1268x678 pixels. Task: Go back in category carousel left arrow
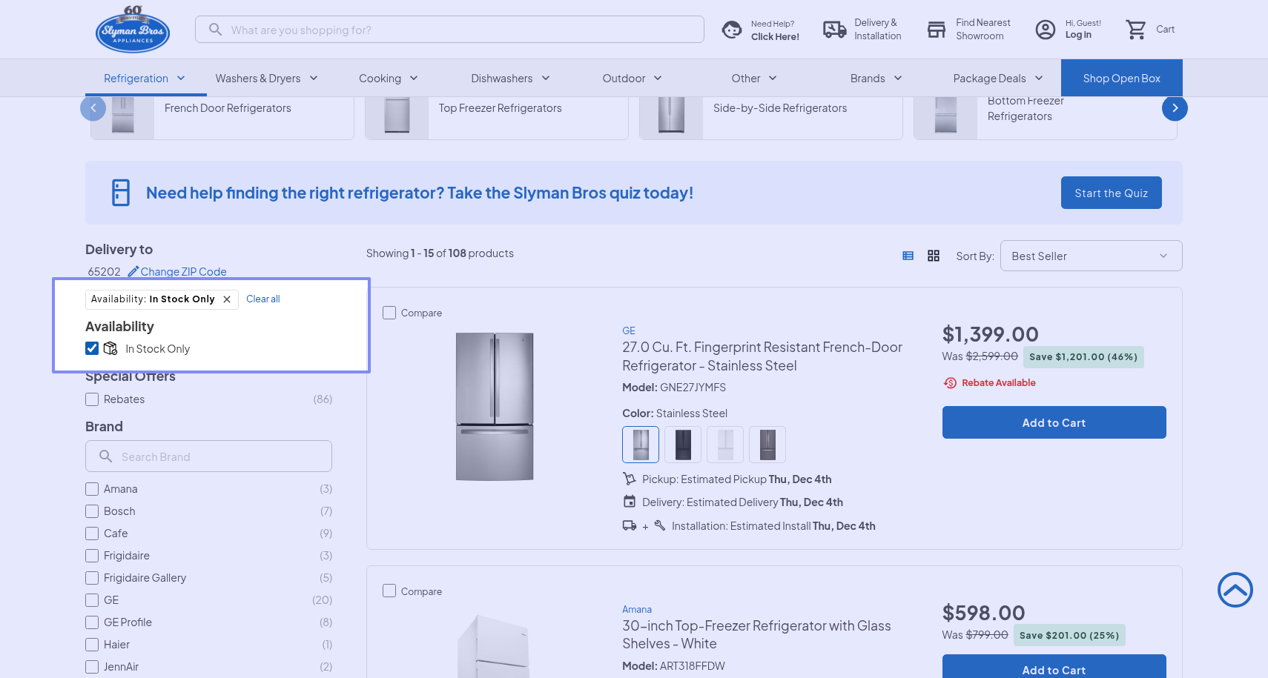93,108
